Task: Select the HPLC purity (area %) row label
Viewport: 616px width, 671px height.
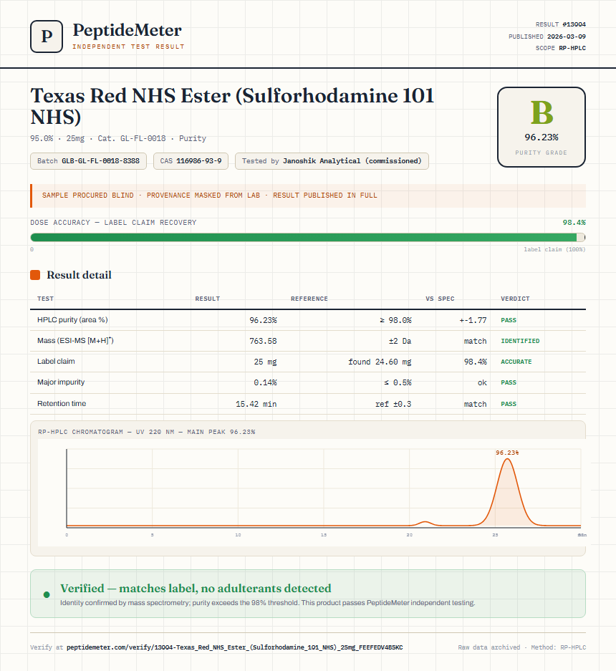Action: [72, 319]
